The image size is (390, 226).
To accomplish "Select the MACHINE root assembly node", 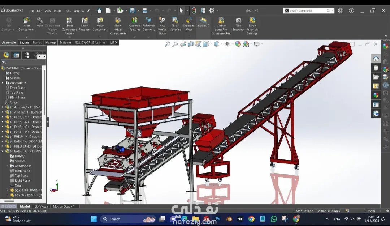I will 22,68.
